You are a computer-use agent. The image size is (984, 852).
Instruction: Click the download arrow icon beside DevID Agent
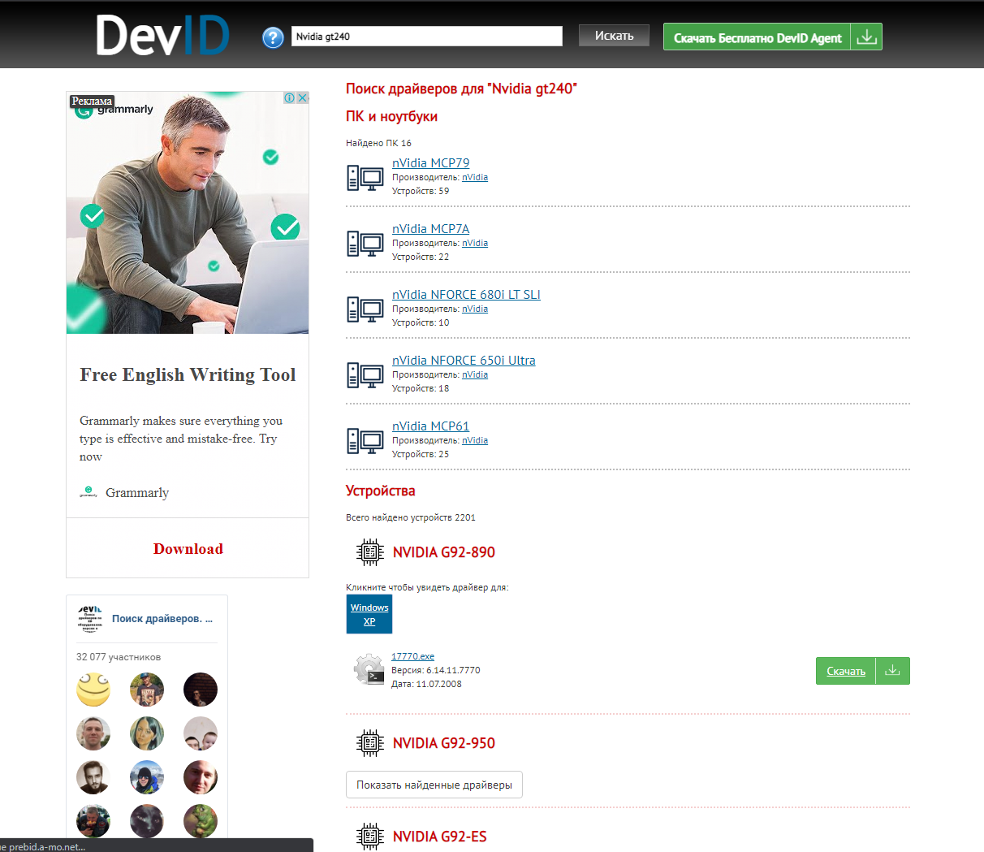[x=866, y=37]
